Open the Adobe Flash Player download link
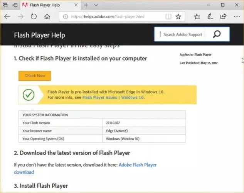The width and height of the screenshot is (244, 193). point(85,168)
